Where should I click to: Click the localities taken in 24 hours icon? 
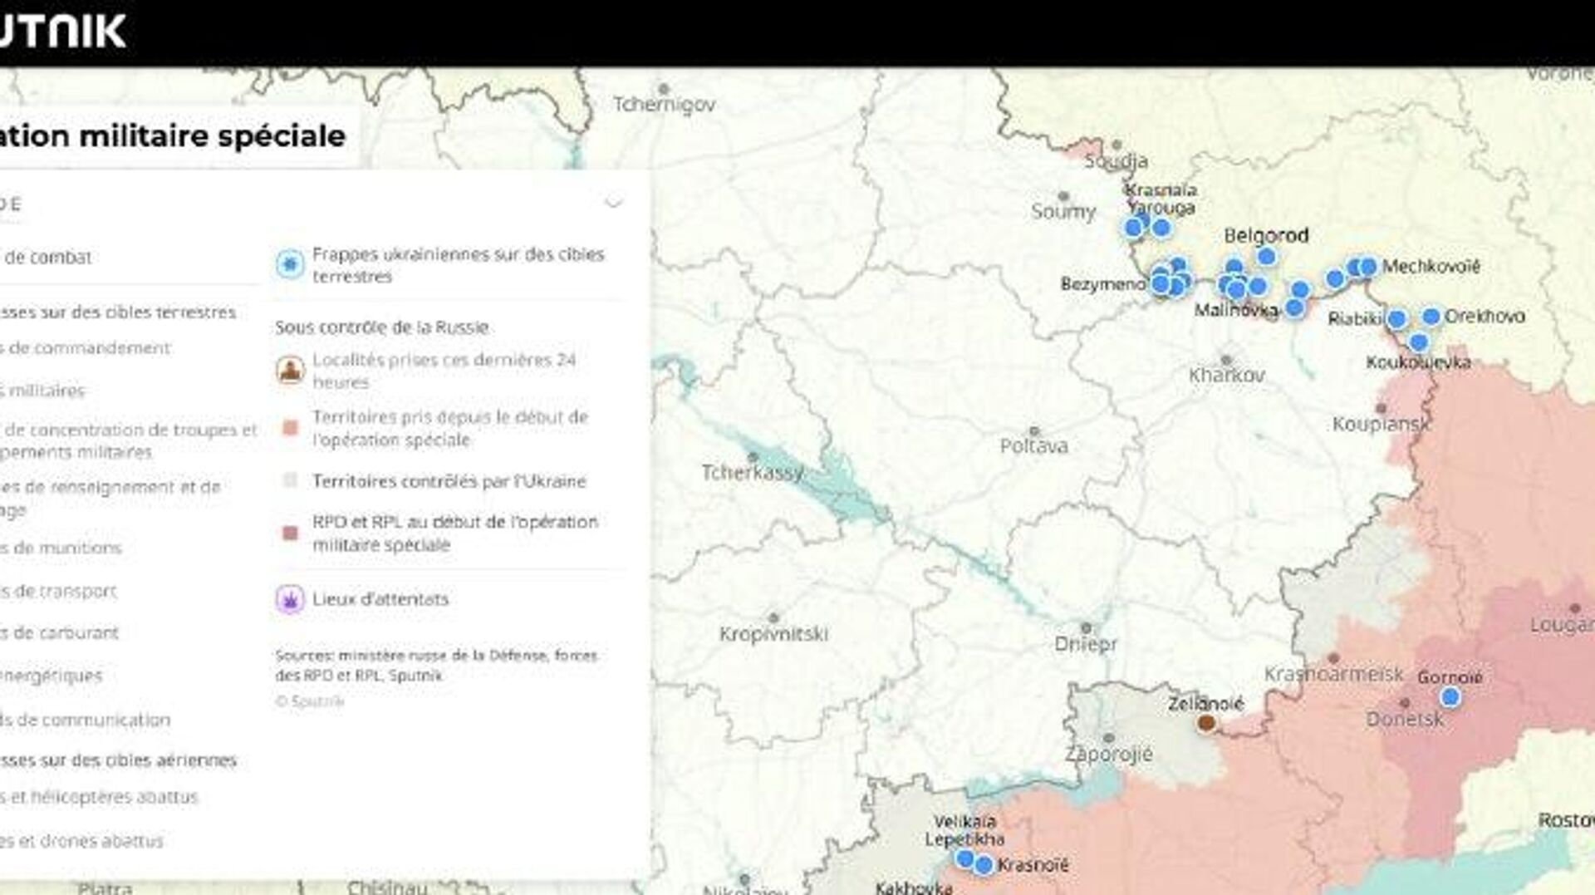tap(290, 370)
